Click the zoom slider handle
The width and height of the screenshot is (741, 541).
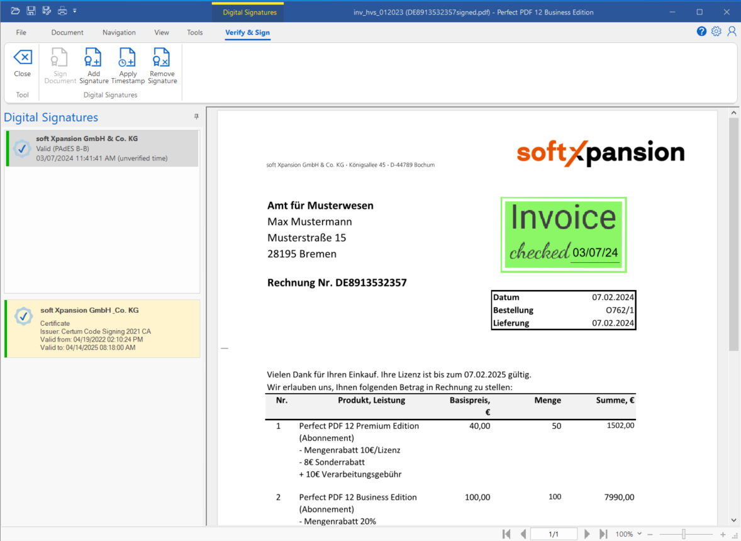point(684,534)
